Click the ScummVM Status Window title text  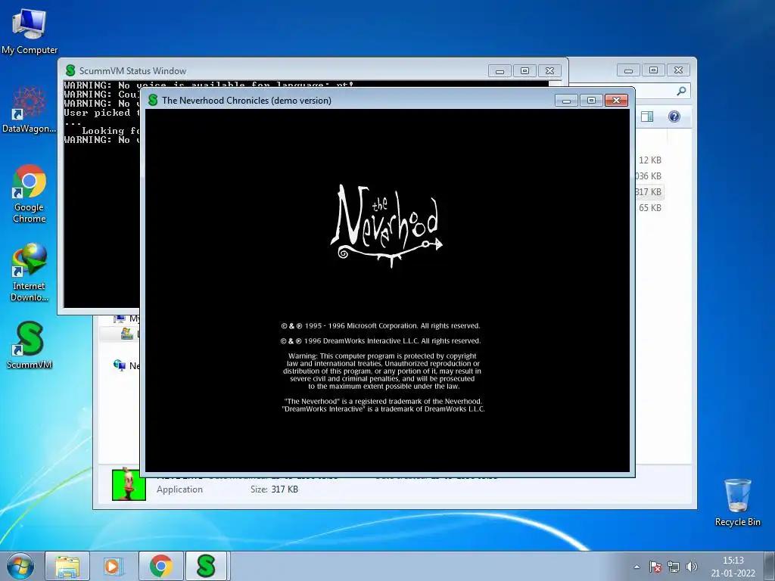132,71
